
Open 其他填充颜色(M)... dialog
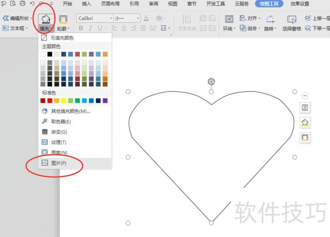(x=75, y=111)
